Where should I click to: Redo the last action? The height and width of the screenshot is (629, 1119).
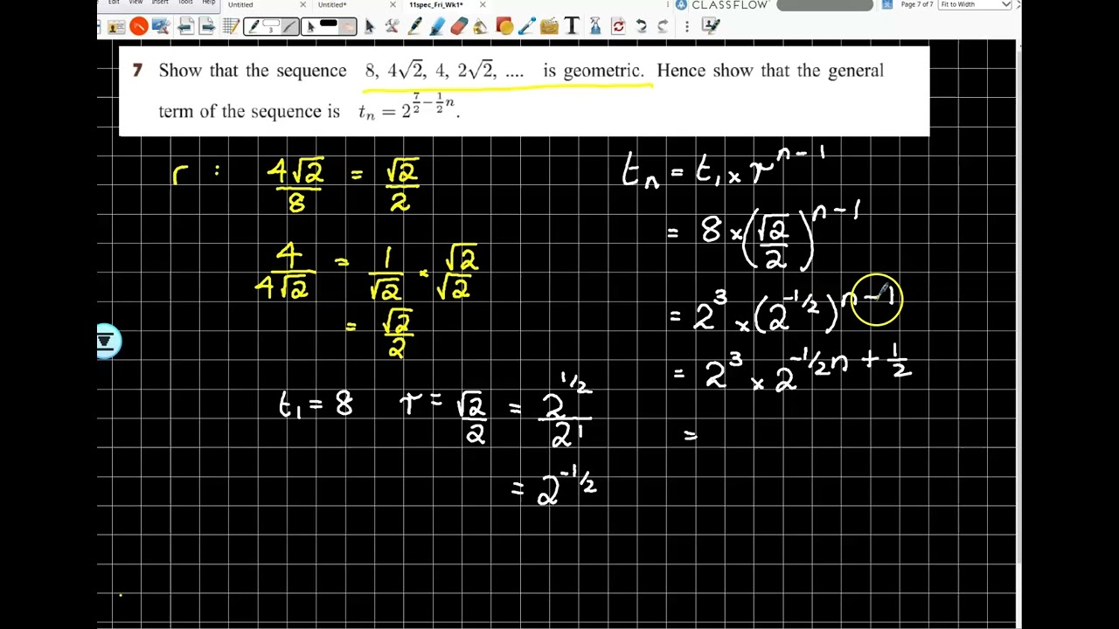pyautogui.click(x=664, y=27)
